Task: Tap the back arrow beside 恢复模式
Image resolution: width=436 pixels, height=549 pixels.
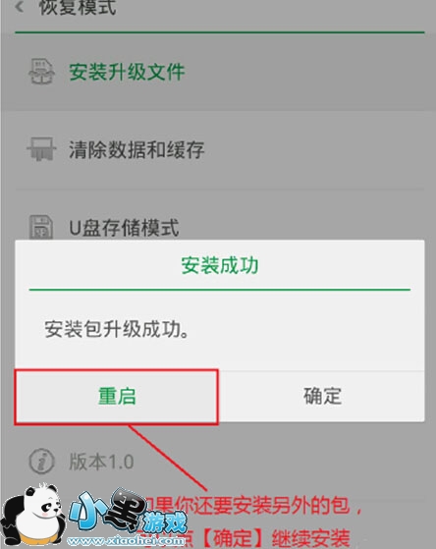Action: coord(20,7)
